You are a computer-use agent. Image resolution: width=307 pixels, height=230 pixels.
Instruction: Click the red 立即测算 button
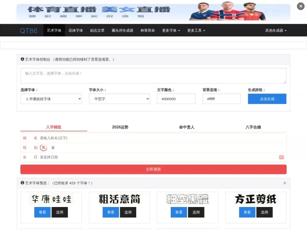(x=153, y=169)
